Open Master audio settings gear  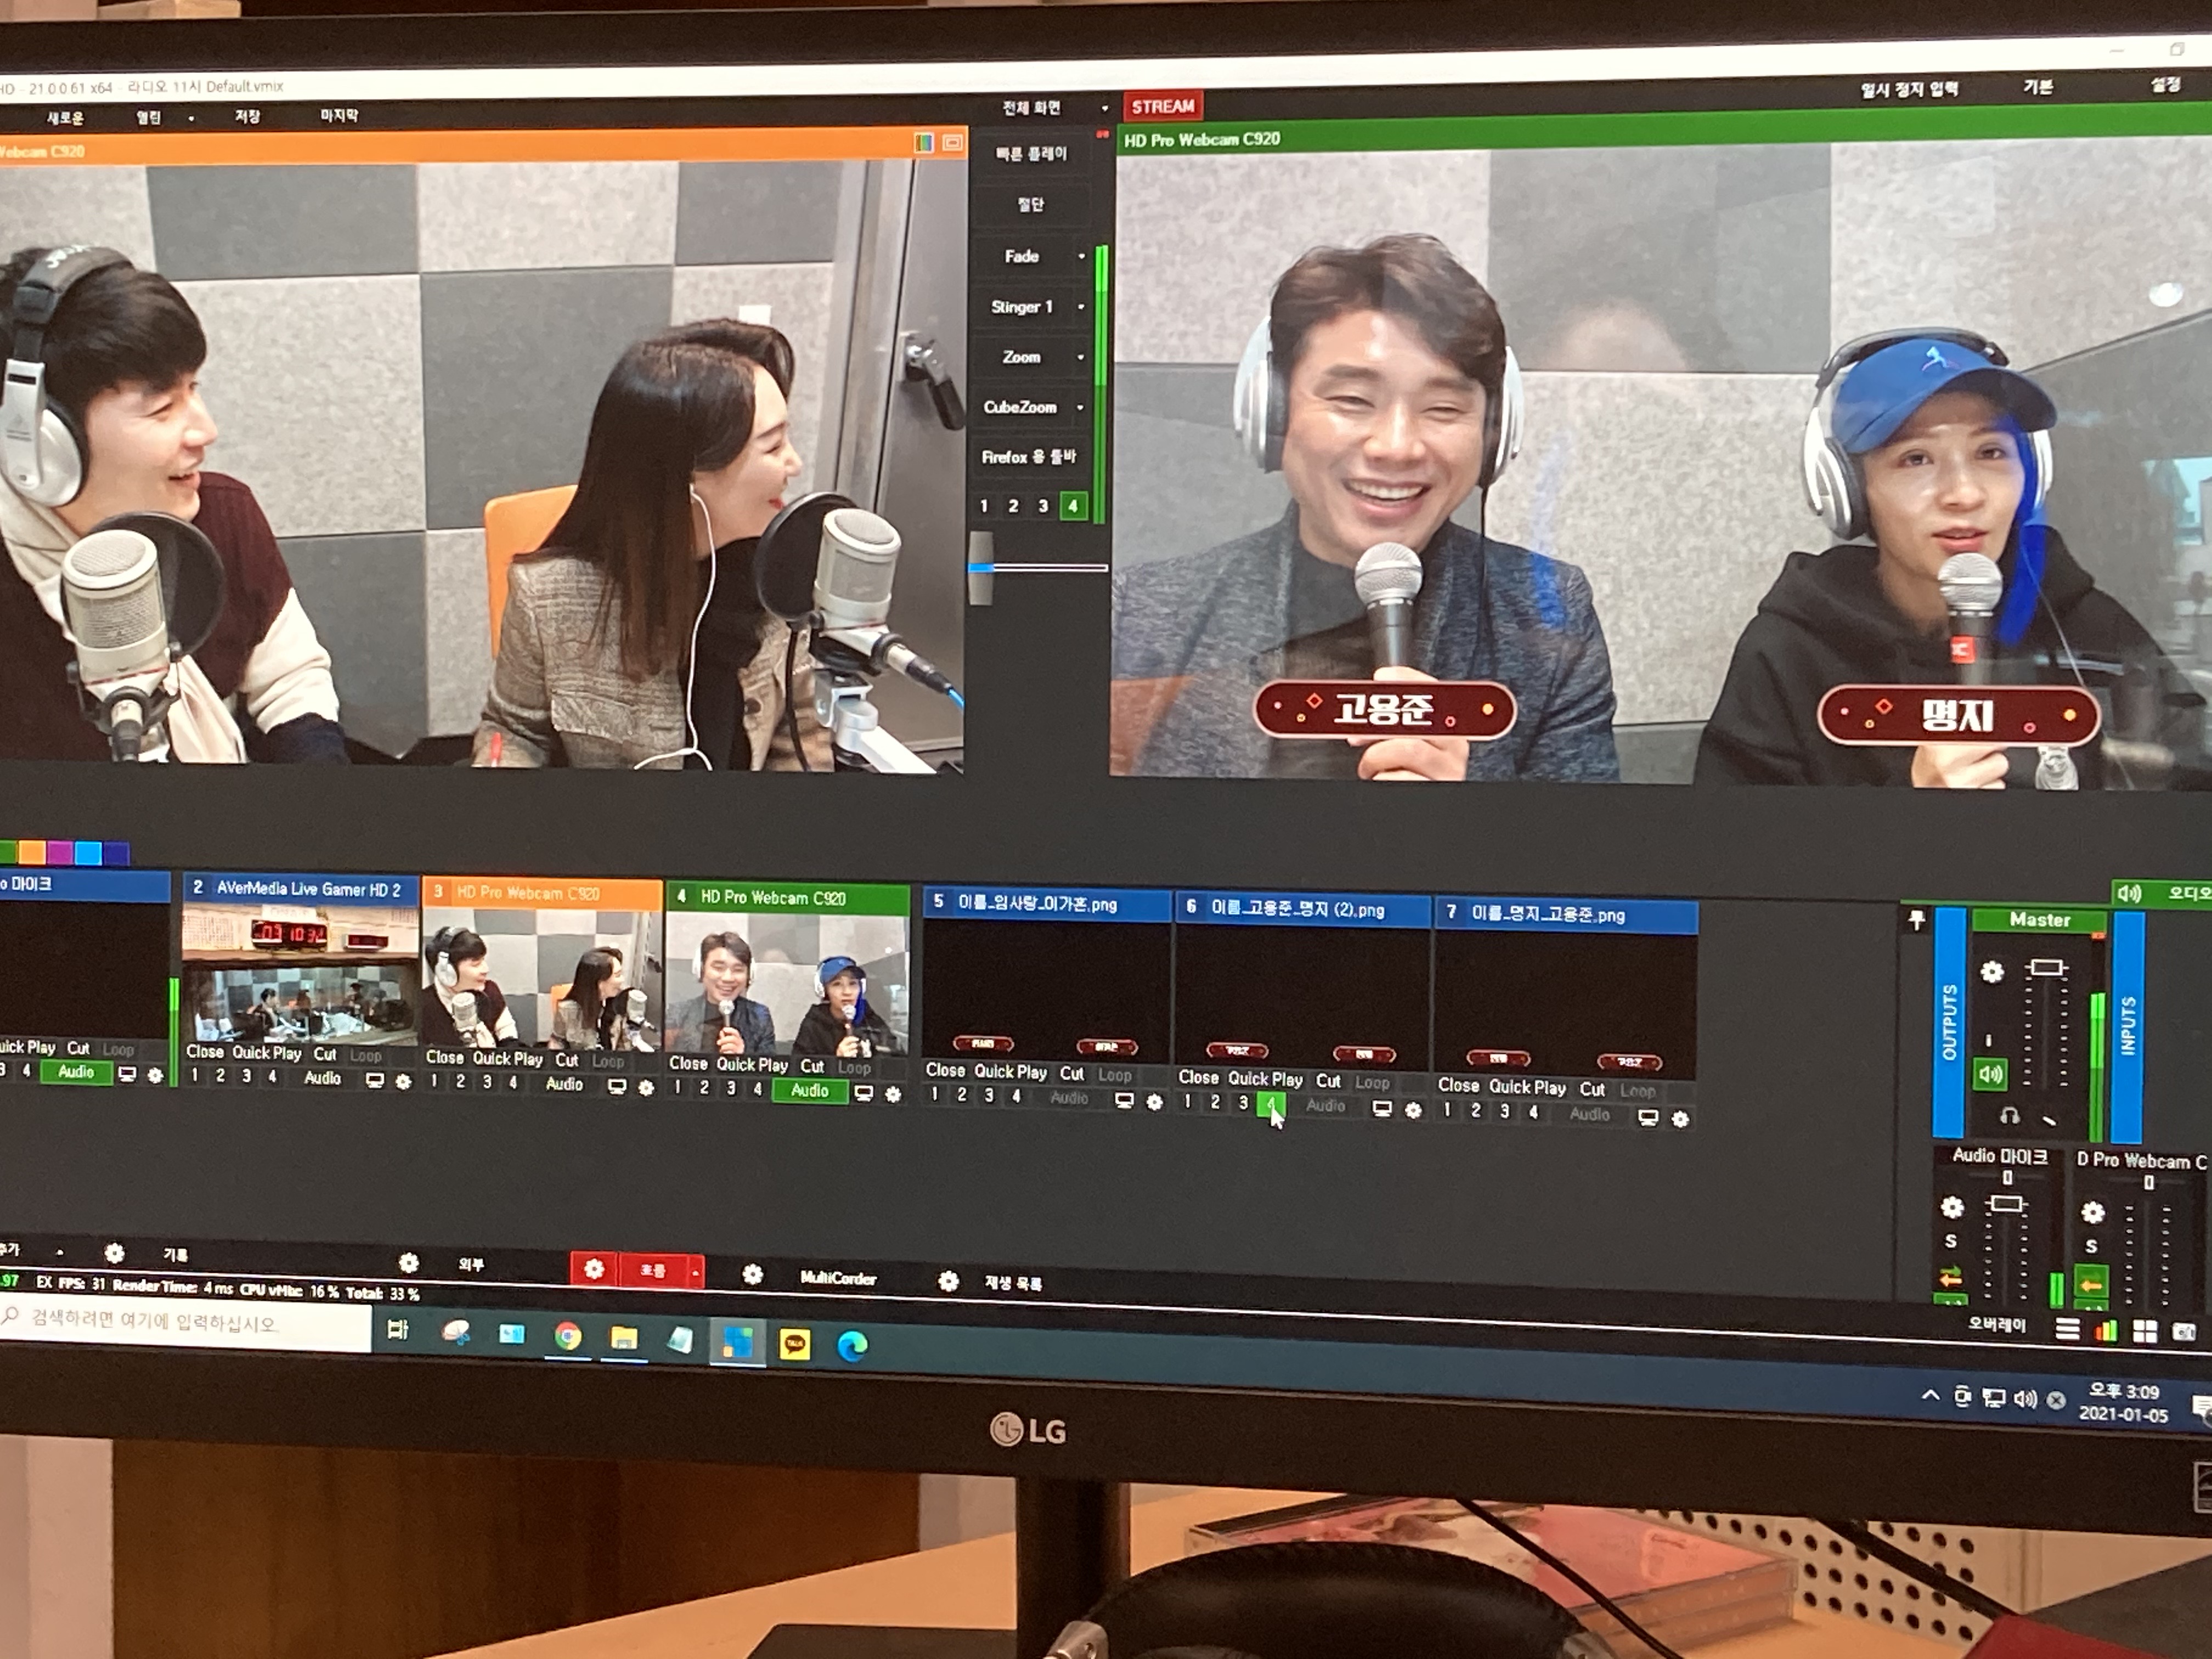1992,971
